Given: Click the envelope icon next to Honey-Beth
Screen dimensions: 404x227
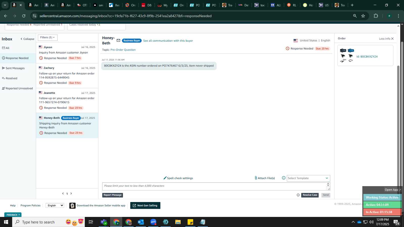Looking at the screenshot, I should [118, 40].
